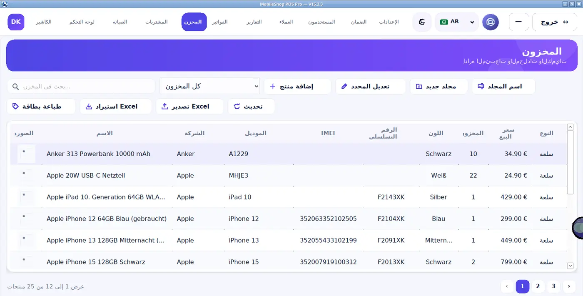Screen dimensions: 583x296
Task: Click the إضافة منتج add product button
Action: [x=297, y=86]
